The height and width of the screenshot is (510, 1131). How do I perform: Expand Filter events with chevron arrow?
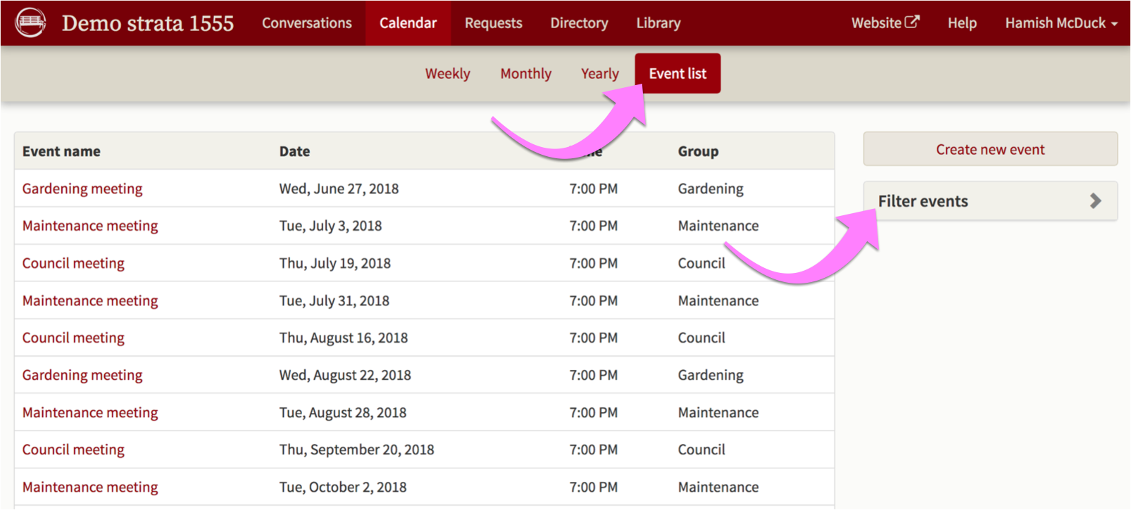pyautogui.click(x=1095, y=201)
